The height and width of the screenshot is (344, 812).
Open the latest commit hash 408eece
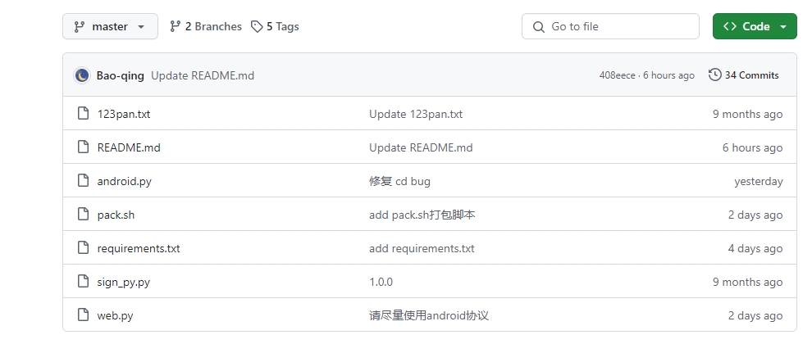[617, 75]
